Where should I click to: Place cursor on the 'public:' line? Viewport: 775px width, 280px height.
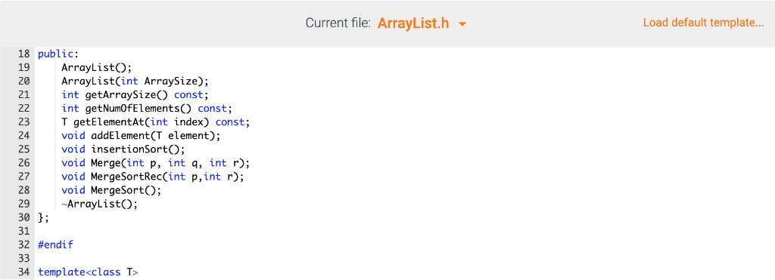coord(58,54)
